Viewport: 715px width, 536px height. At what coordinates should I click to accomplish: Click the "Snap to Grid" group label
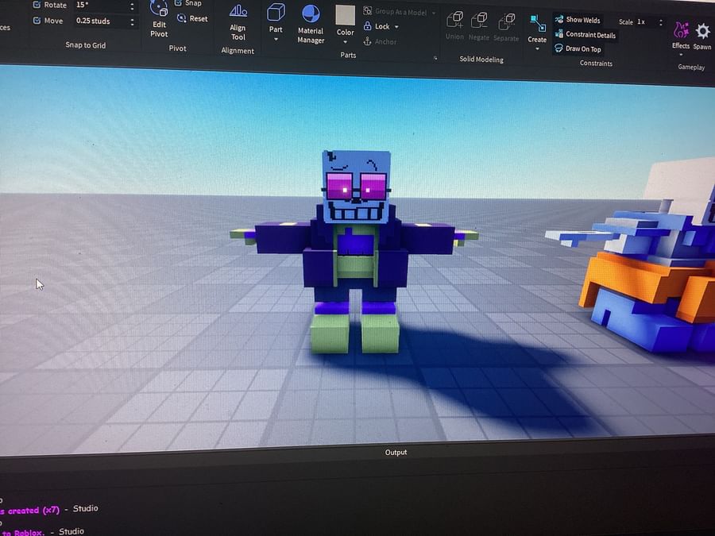85,45
